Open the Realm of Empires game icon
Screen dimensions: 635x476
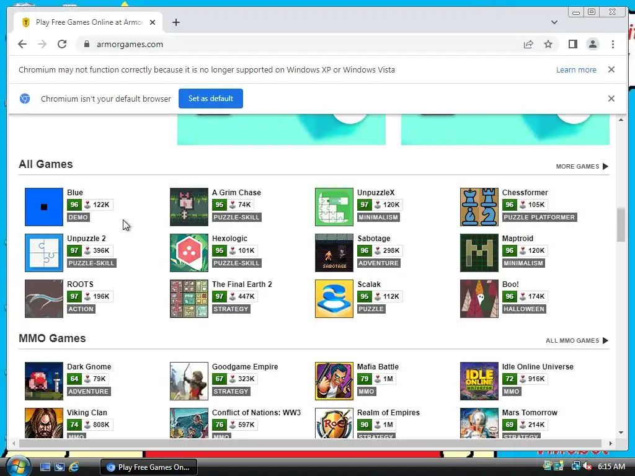click(x=334, y=423)
